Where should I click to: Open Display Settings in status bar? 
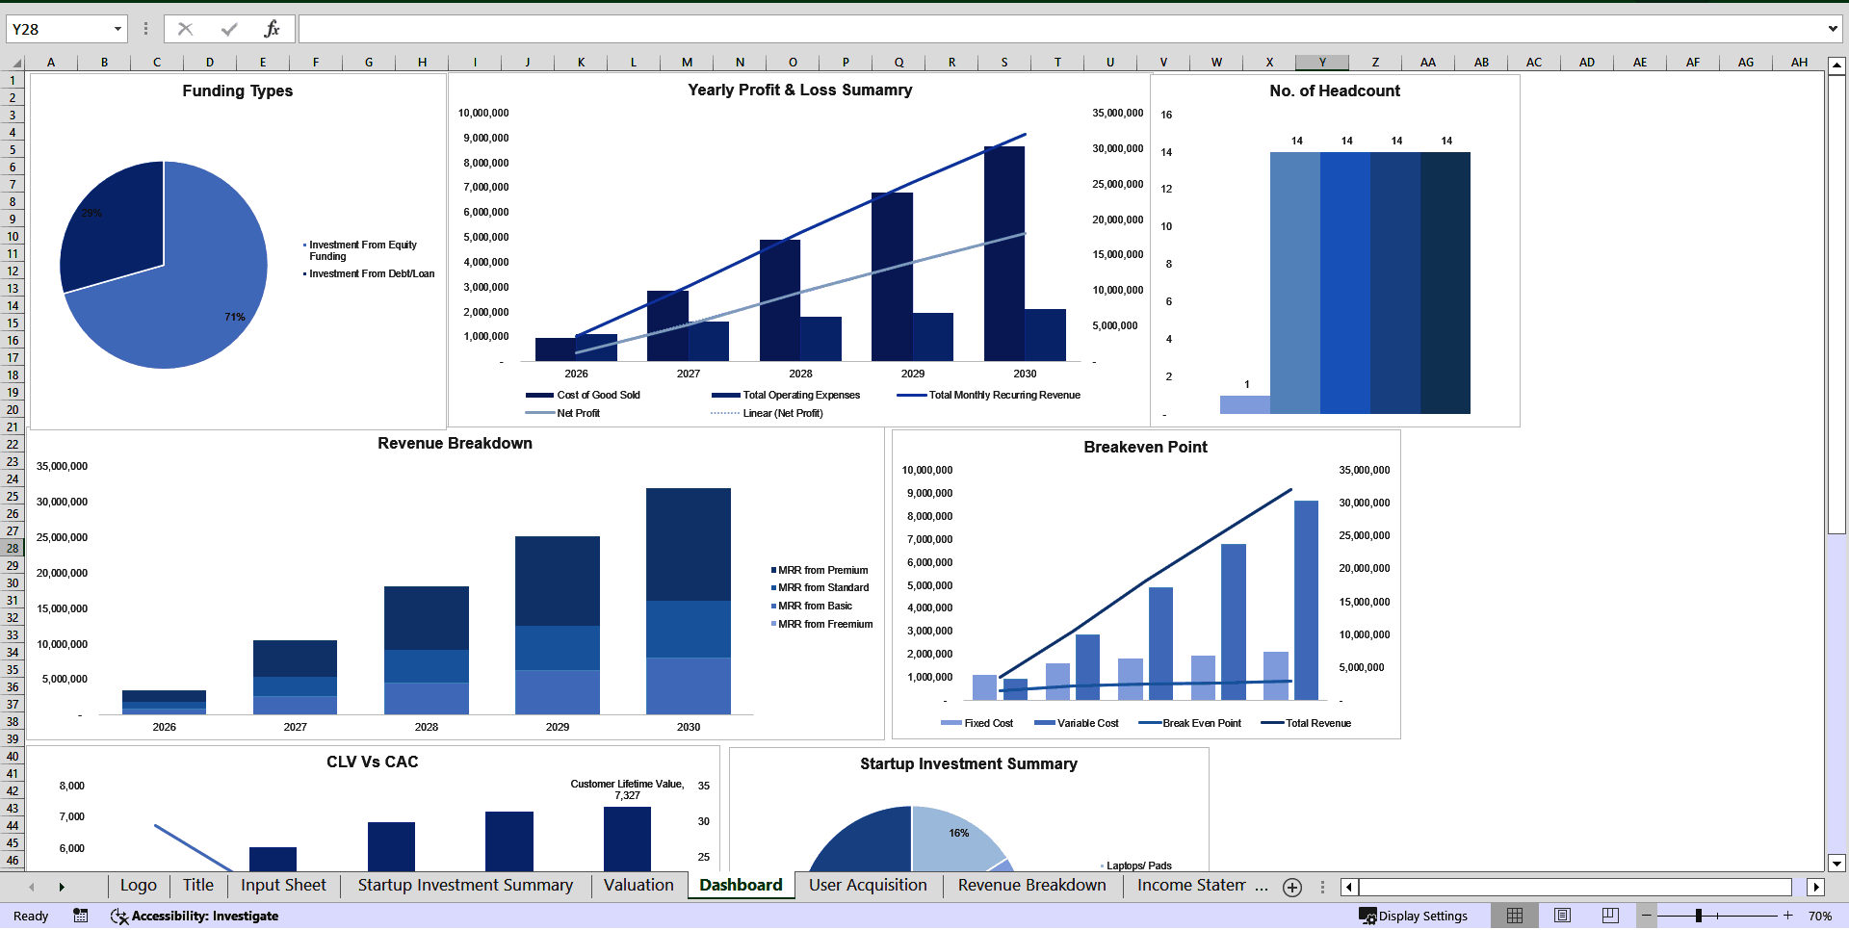click(1413, 916)
